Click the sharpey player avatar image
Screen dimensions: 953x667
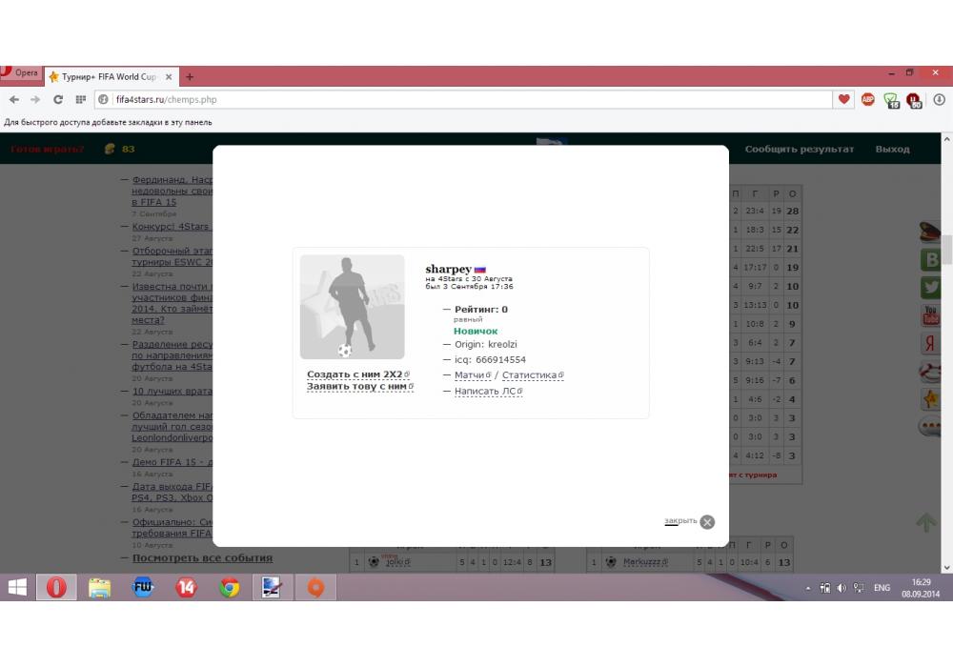tap(352, 307)
